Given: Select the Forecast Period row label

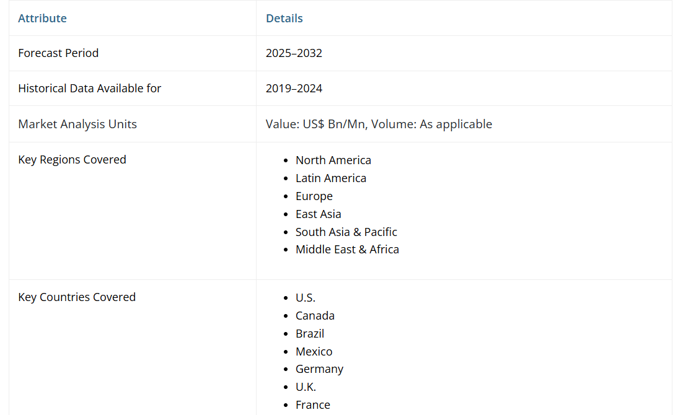Looking at the screenshot, I should [x=58, y=53].
